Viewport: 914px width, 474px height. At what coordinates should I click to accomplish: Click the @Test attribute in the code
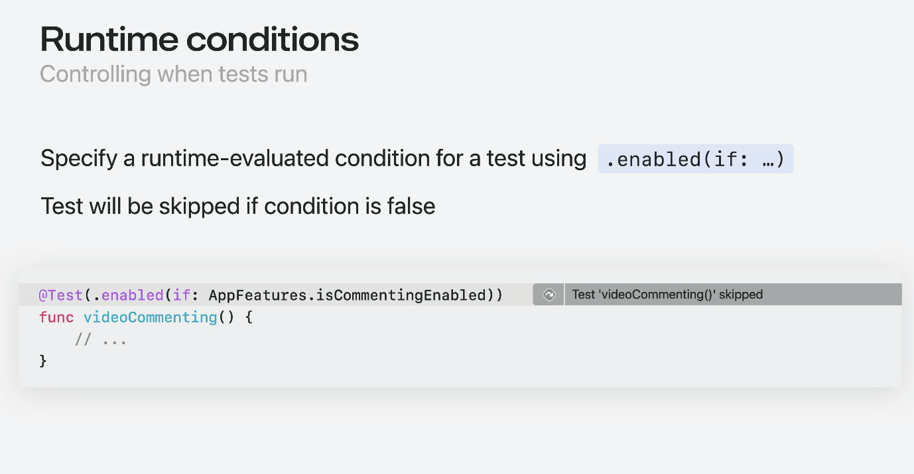(61, 295)
